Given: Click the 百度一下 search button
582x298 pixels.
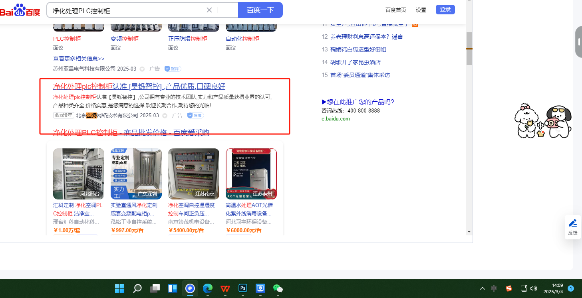Looking at the screenshot, I should [x=260, y=10].
